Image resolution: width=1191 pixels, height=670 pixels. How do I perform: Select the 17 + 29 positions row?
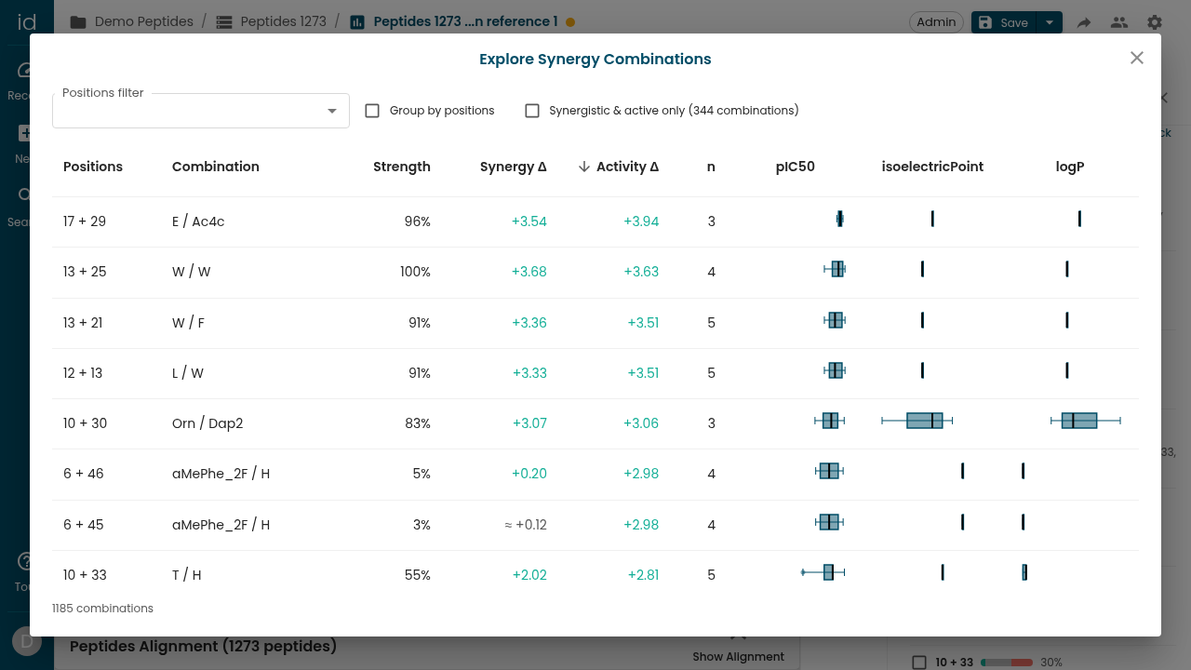pos(595,221)
